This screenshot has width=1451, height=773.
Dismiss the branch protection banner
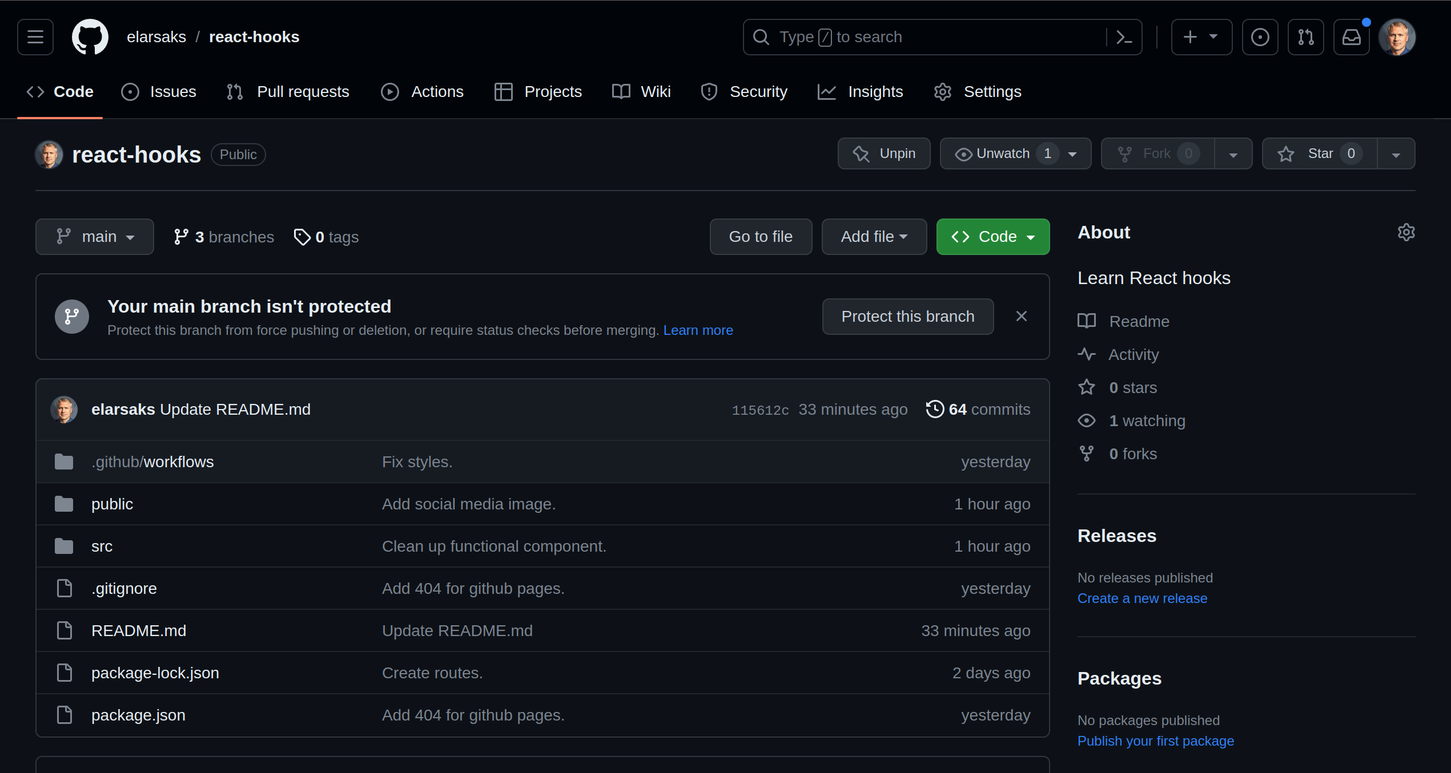coord(1022,316)
